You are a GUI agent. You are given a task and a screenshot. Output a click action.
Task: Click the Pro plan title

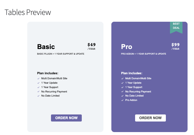click(127, 47)
